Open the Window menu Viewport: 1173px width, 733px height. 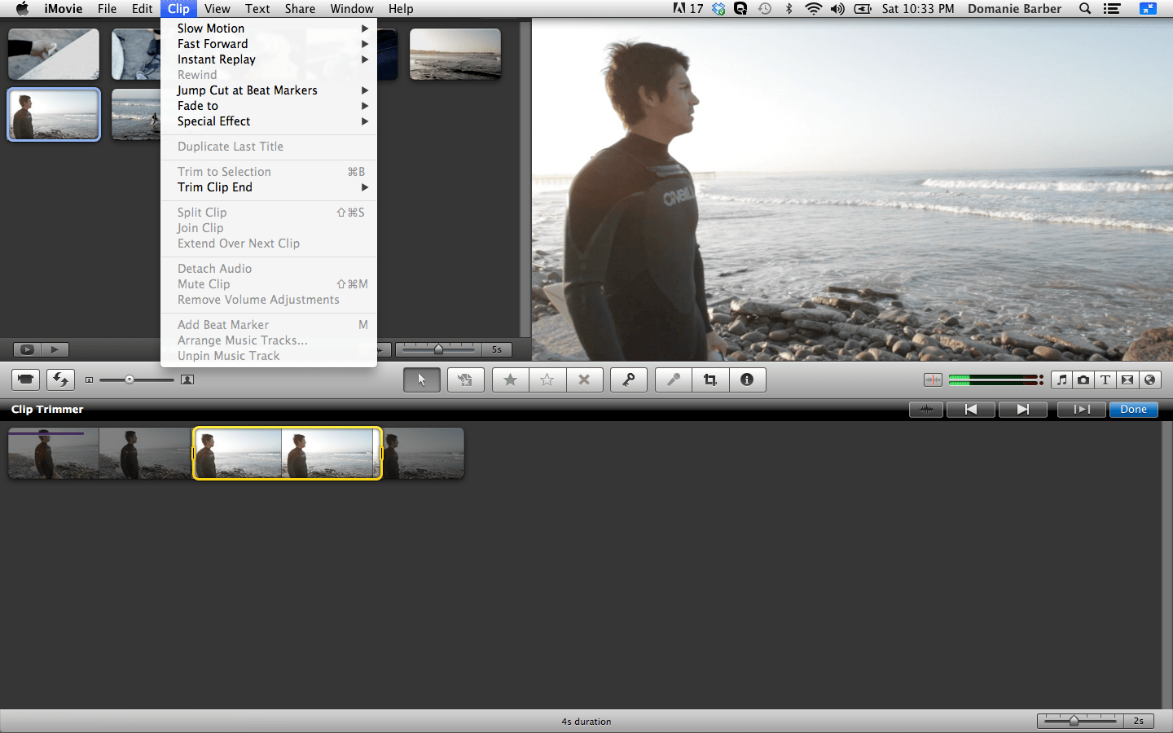(x=352, y=9)
